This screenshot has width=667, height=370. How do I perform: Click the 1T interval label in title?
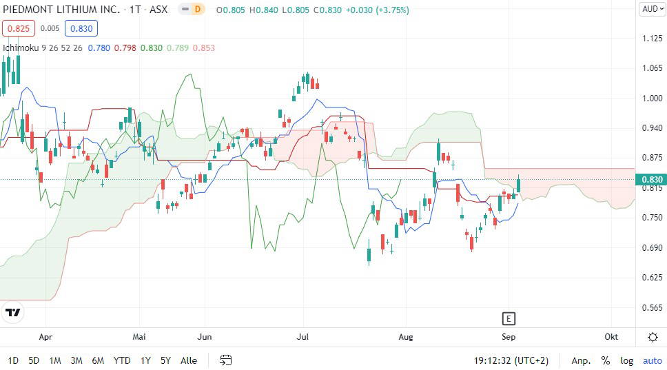(135, 10)
